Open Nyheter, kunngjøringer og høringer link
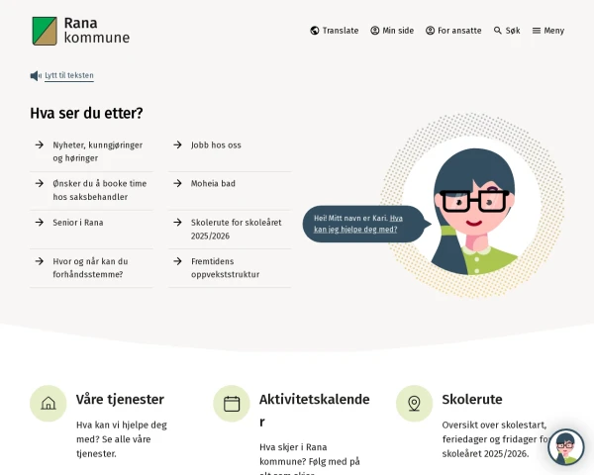The image size is (594, 475). point(98,151)
